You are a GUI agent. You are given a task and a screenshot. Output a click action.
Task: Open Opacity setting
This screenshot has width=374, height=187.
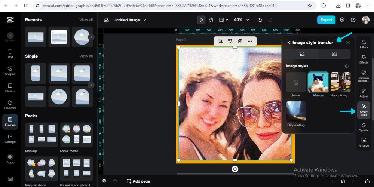click(364, 127)
